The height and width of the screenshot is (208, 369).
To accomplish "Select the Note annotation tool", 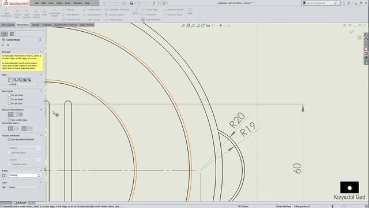I will [x=44, y=13].
